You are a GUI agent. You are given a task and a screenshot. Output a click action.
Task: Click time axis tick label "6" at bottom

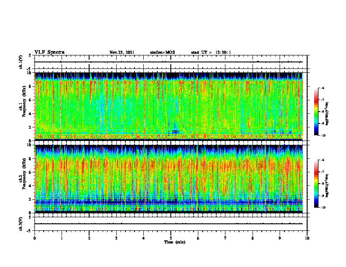tap(198, 238)
